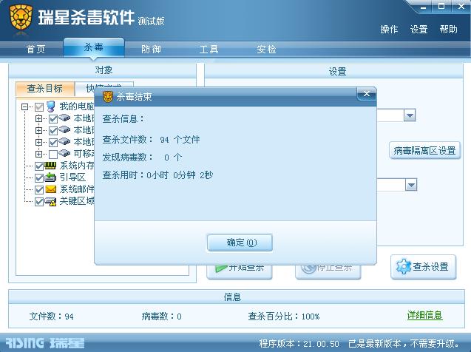Click the 发现病毒数 0 个 text
Screen dimensions: 471x352
pos(142,157)
